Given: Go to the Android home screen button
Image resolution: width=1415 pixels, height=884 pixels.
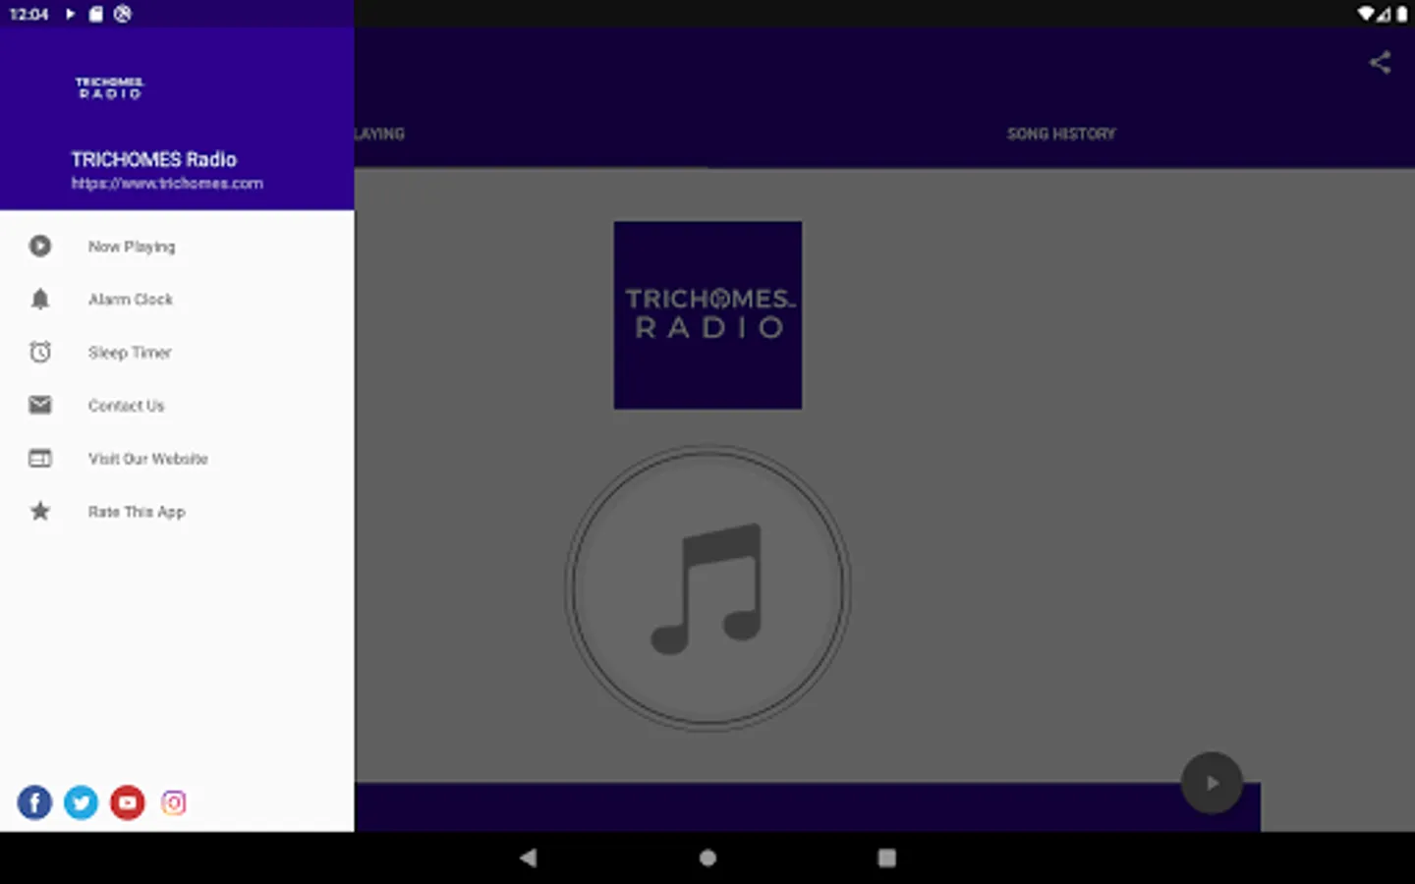Looking at the screenshot, I should pos(707,857).
